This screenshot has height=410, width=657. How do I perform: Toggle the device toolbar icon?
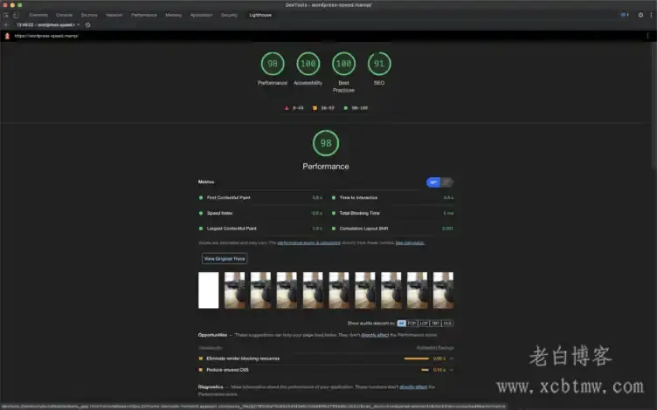point(16,15)
